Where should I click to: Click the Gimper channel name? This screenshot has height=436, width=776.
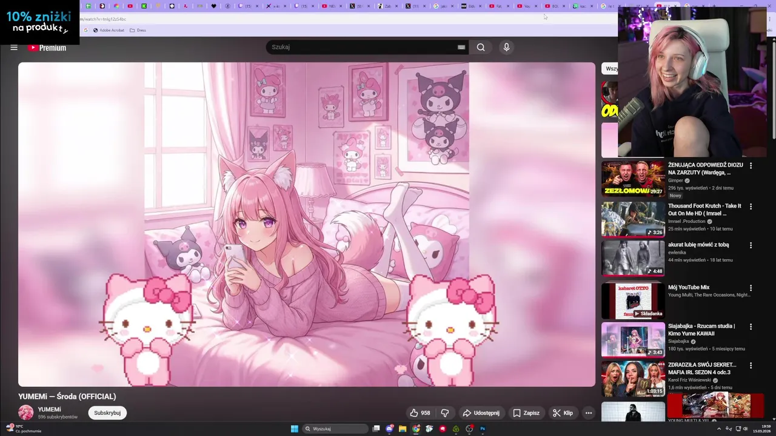pos(675,180)
